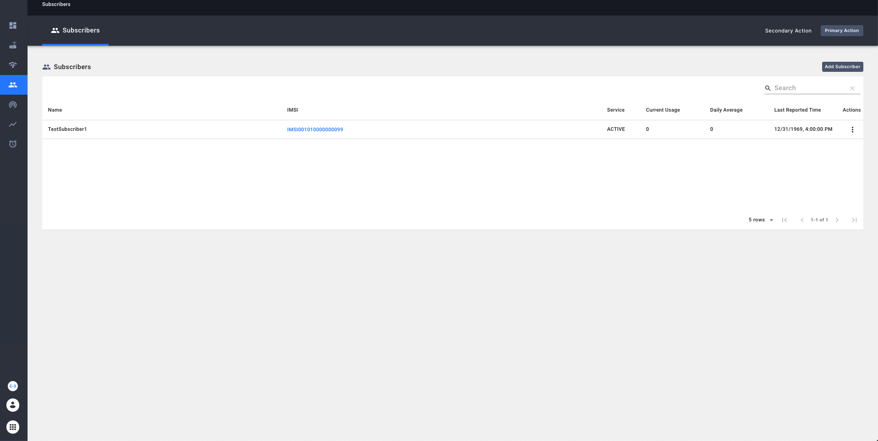The image size is (878, 441).
Task: Open the Secondary Action menu item
Action: pos(788,31)
